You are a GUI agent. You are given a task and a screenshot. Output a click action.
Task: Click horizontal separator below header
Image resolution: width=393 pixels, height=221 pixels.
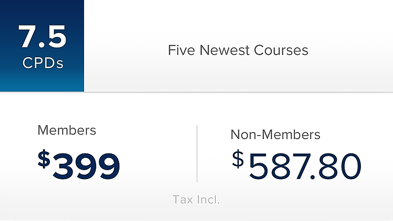196,92
